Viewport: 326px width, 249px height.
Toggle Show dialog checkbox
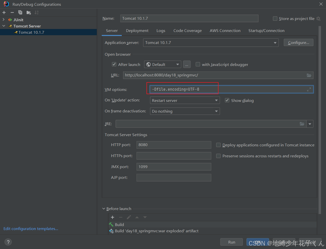(x=227, y=100)
